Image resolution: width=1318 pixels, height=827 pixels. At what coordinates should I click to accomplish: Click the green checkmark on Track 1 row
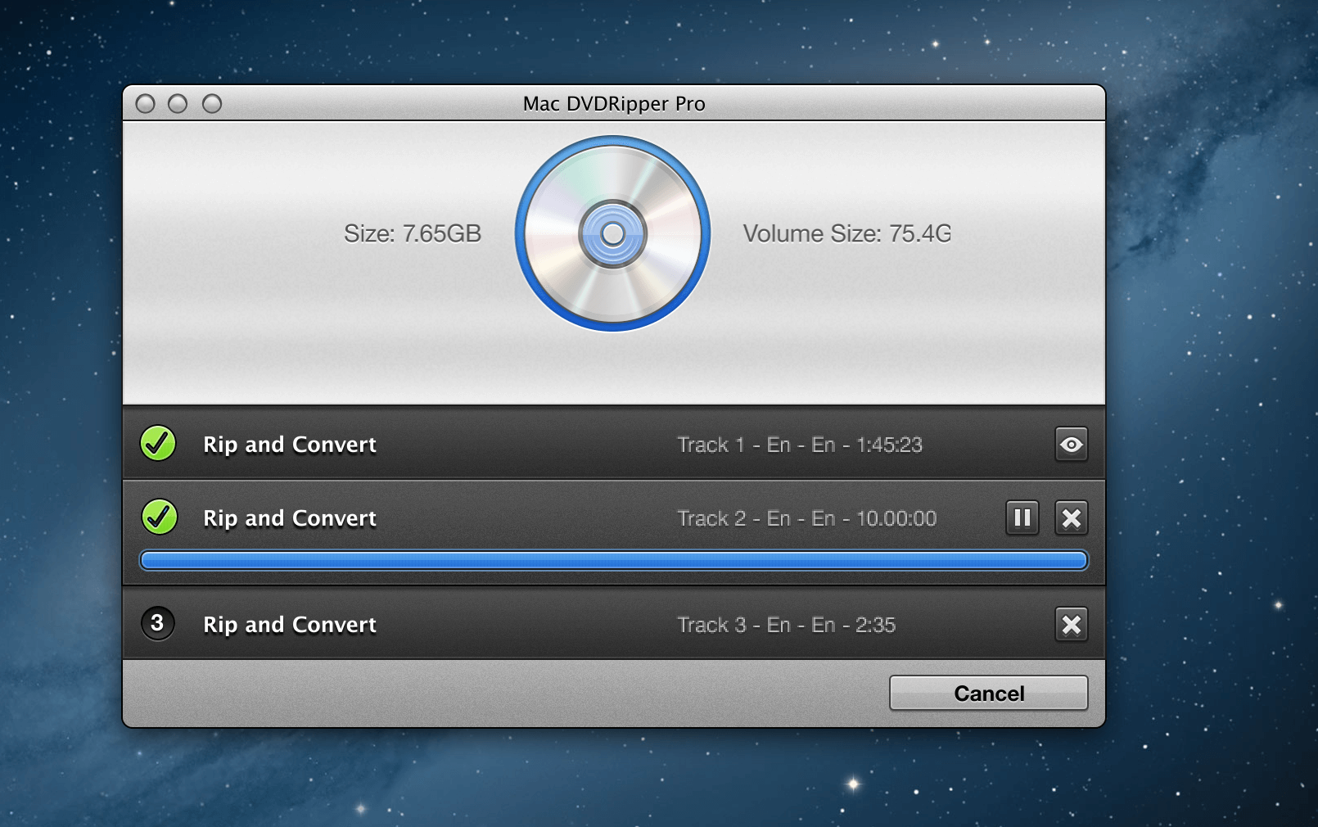[x=158, y=444]
